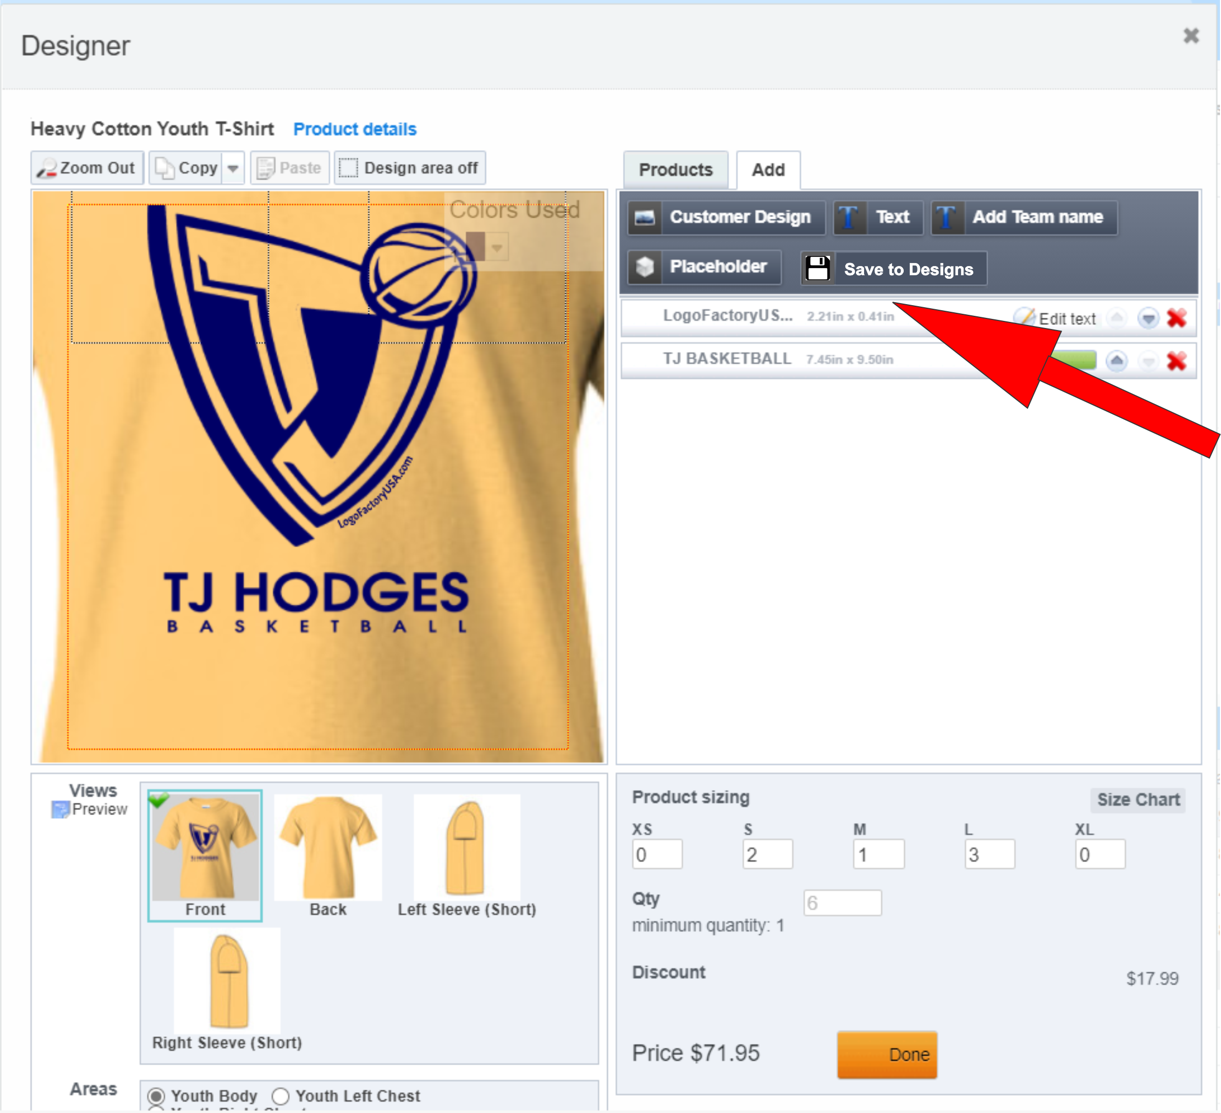1221x1113 pixels.
Task: Expand the Copy dropdown arrow
Action: 233,168
